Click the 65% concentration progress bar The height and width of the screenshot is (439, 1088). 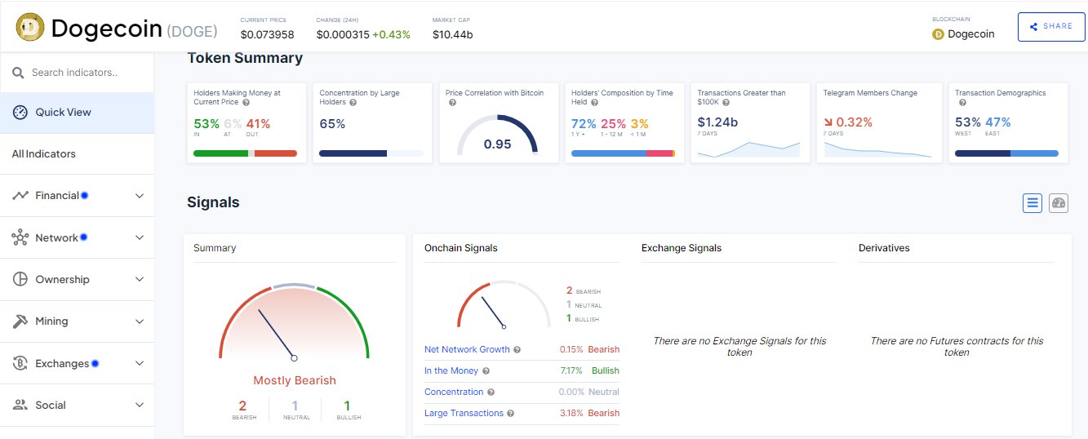coord(371,153)
